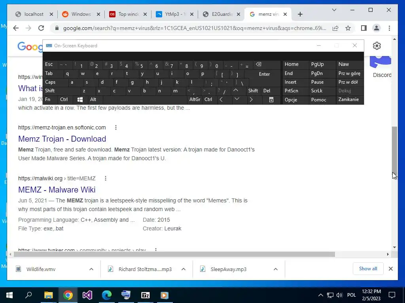Dismiss the downloads bar
The width and height of the screenshot is (405, 303).
pyautogui.click(x=391, y=269)
